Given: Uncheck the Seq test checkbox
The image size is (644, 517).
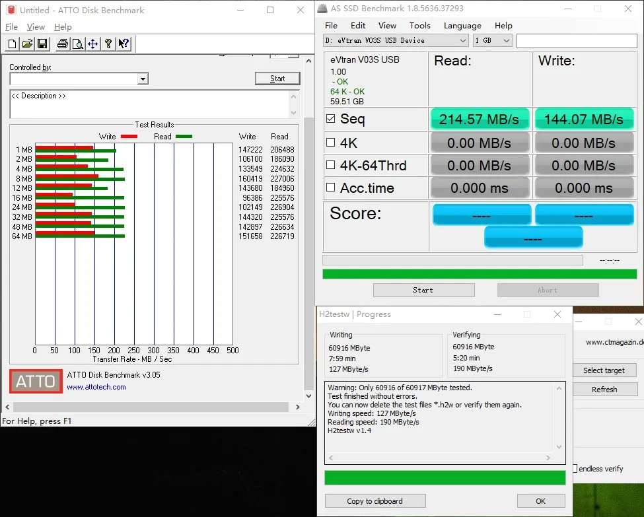Looking at the screenshot, I should pos(331,120).
